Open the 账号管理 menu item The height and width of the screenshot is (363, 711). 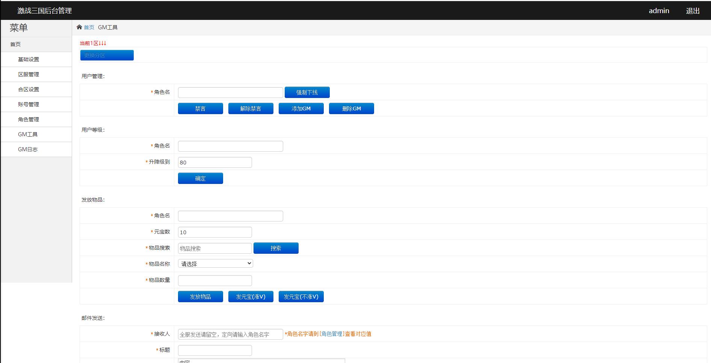pos(28,104)
